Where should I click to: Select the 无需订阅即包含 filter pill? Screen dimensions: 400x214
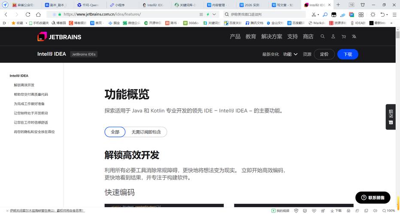(x=146, y=132)
